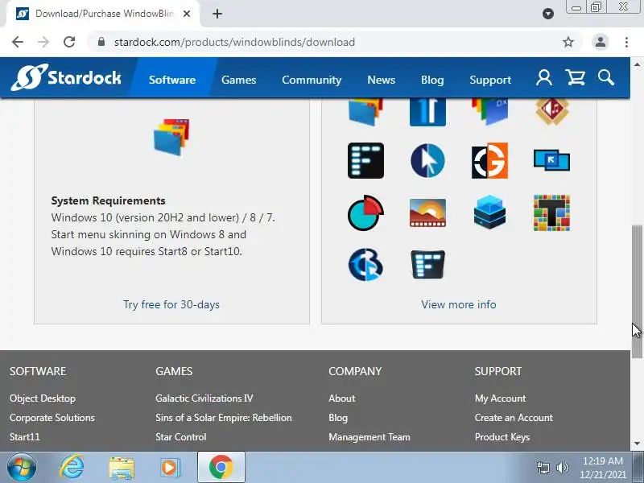Image resolution: width=644 pixels, height=483 pixels.
Task: Open My Account footer link
Action: [x=500, y=398]
